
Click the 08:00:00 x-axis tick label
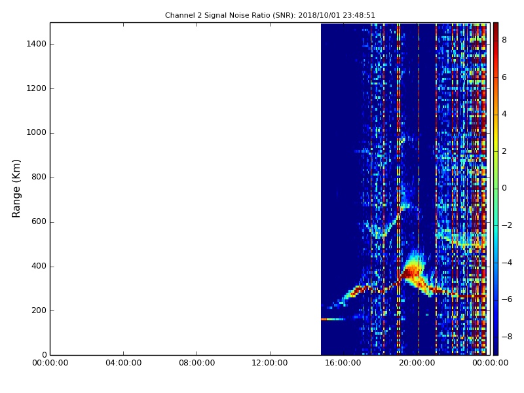[197, 363]
